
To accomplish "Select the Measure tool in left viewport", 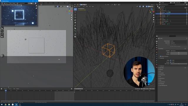I will (x=2, y=28).
